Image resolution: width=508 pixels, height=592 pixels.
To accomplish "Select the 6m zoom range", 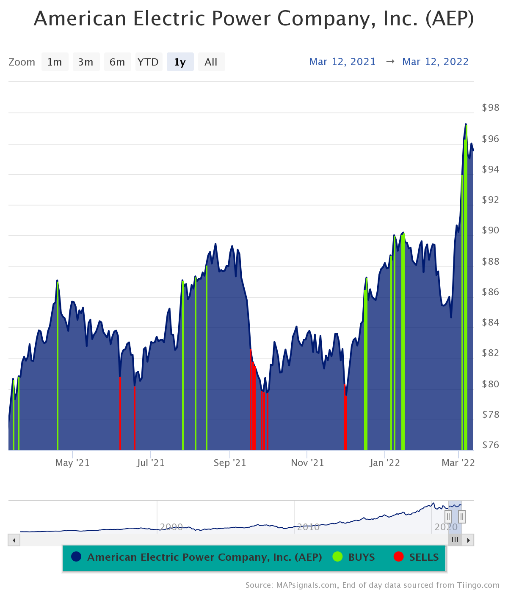I will pyautogui.click(x=117, y=62).
